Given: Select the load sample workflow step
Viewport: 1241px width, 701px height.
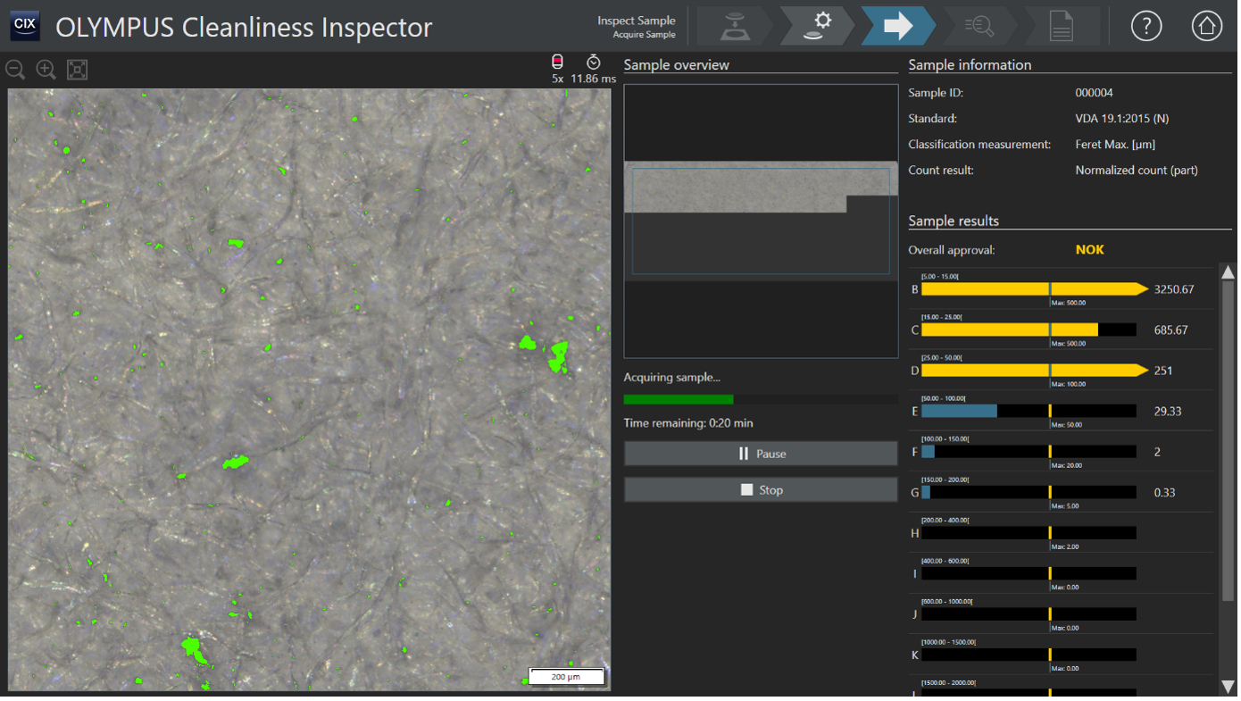Looking at the screenshot, I should tap(734, 27).
